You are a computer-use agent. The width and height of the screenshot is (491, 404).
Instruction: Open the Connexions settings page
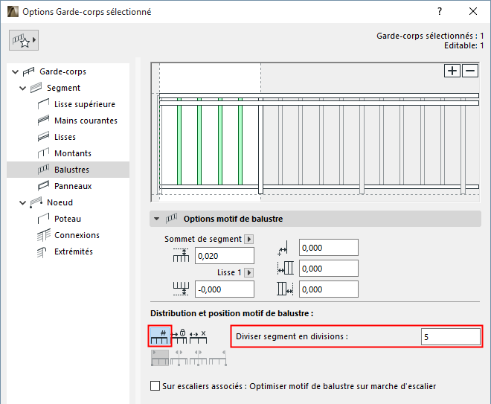pos(77,235)
